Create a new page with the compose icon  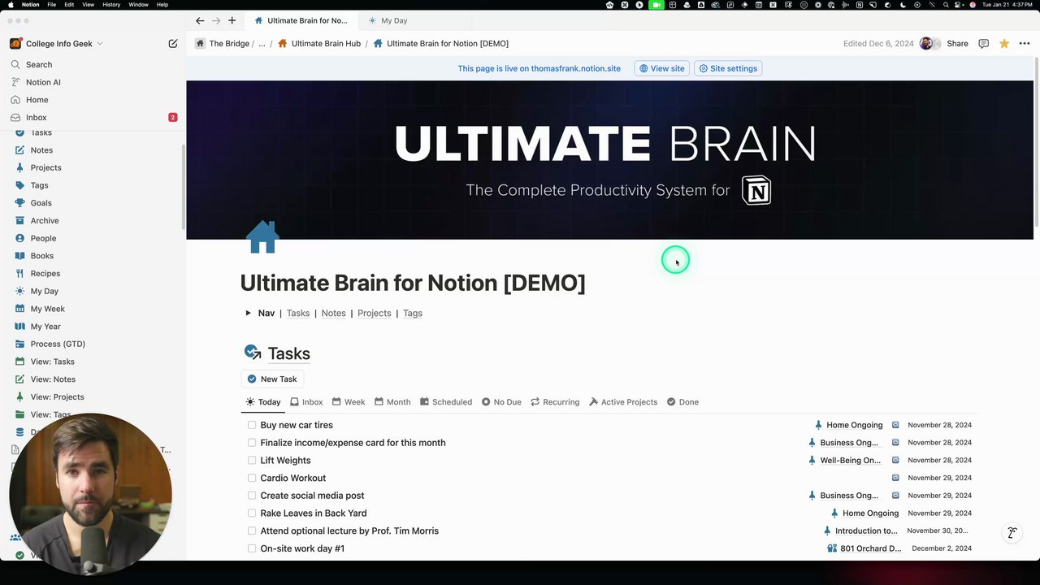173,43
